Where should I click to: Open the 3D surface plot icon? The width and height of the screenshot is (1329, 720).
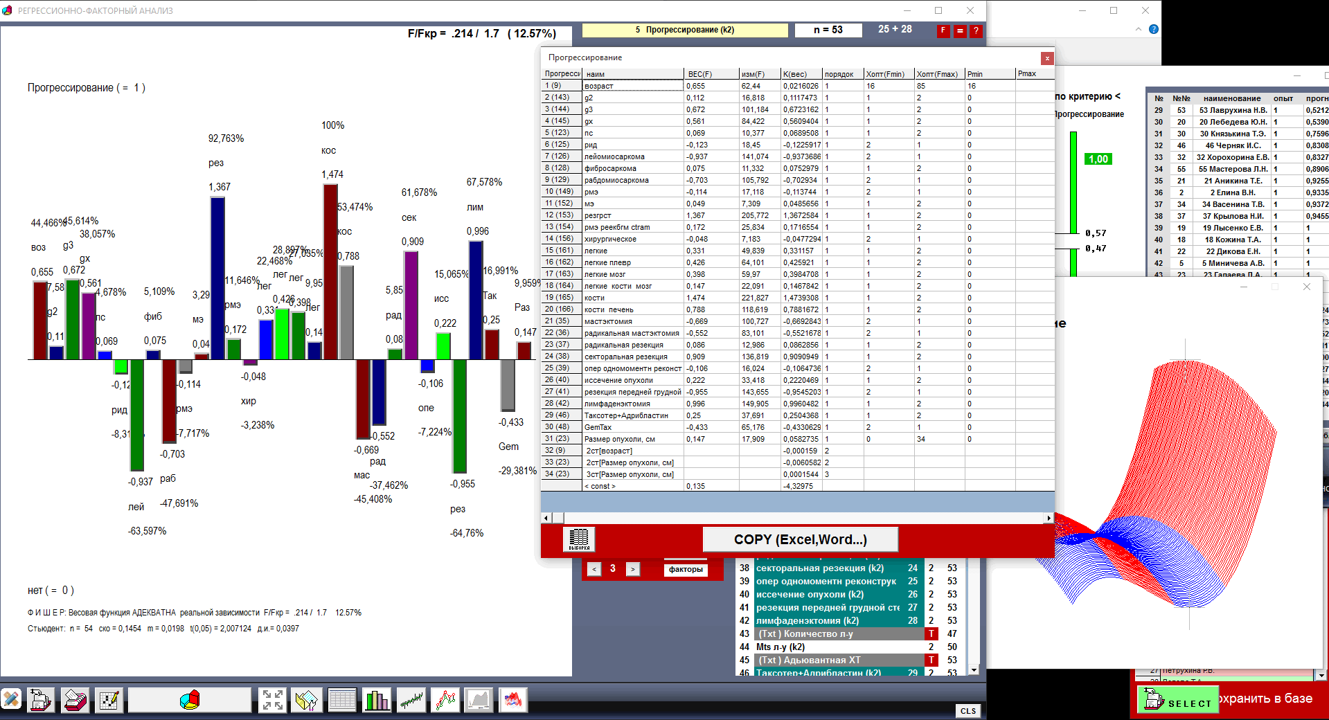[x=512, y=700]
